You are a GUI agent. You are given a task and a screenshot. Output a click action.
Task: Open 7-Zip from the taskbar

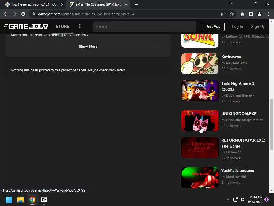pos(44,200)
